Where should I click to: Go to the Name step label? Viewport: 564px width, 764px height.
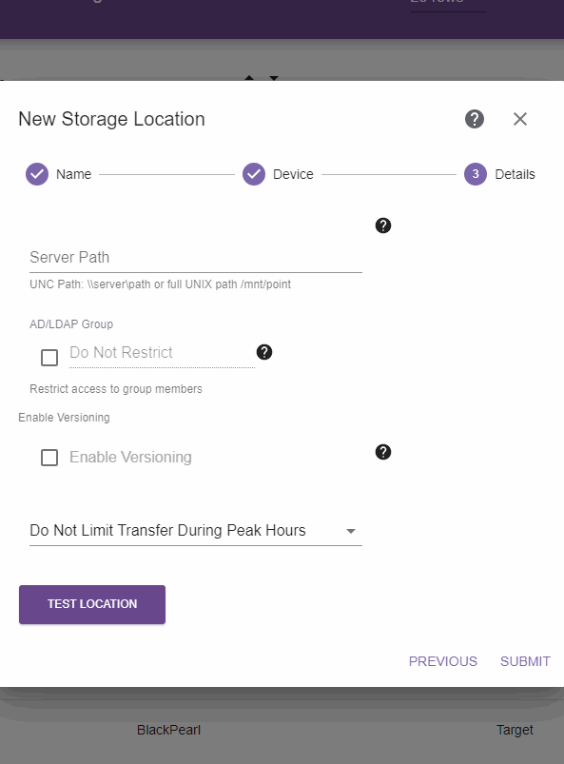coord(73,174)
